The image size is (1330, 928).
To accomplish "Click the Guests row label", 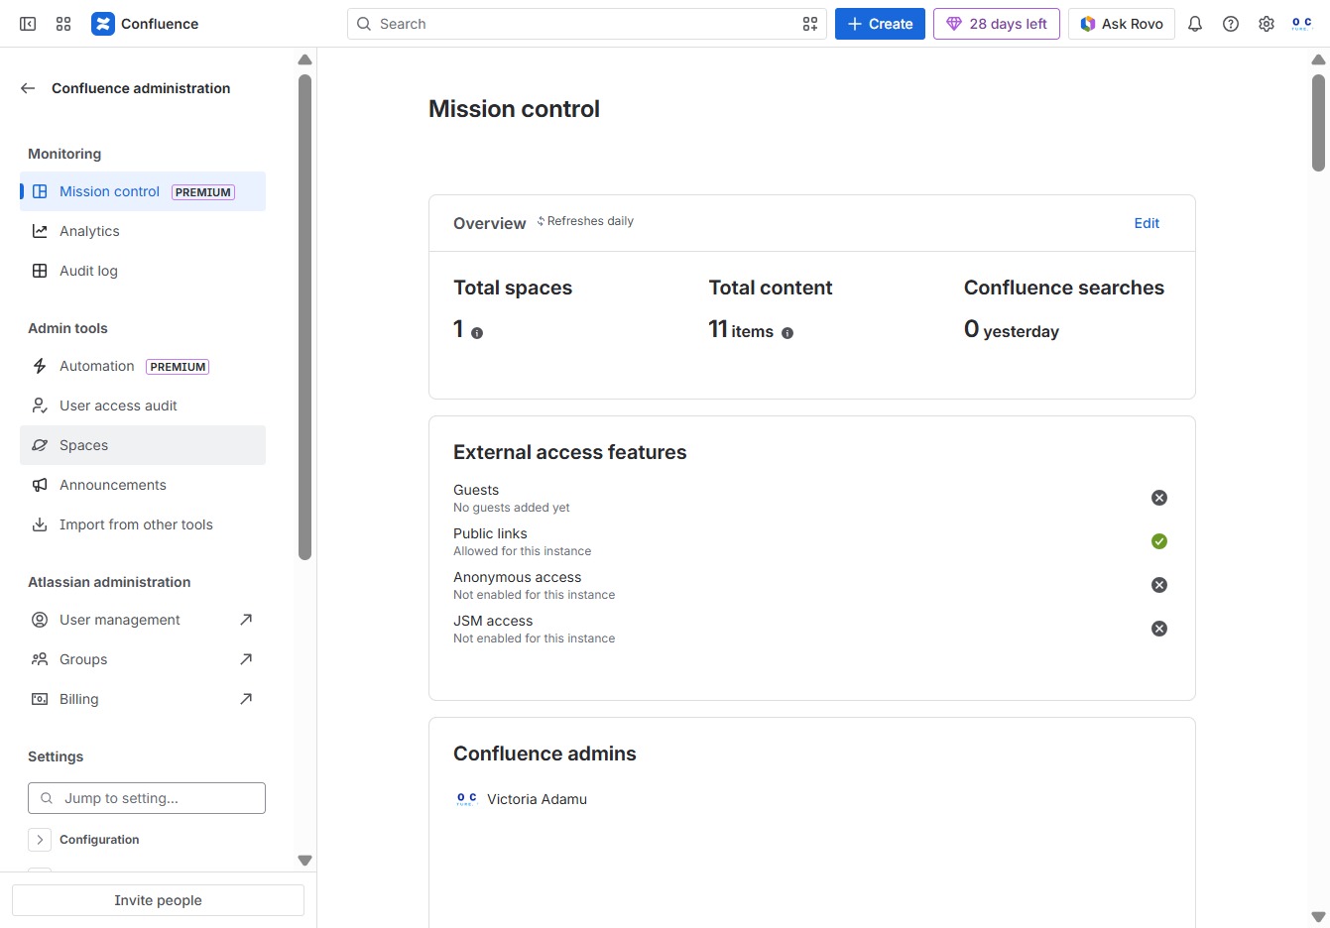I will point(476,490).
